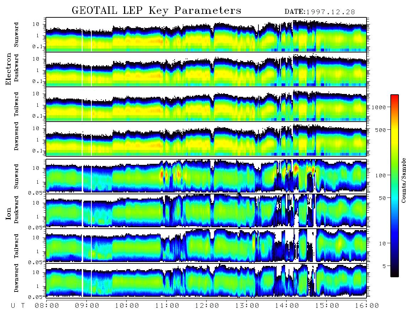
Task: Click the Electron "Tailward" axis label
Action: pyautogui.click(x=16, y=104)
